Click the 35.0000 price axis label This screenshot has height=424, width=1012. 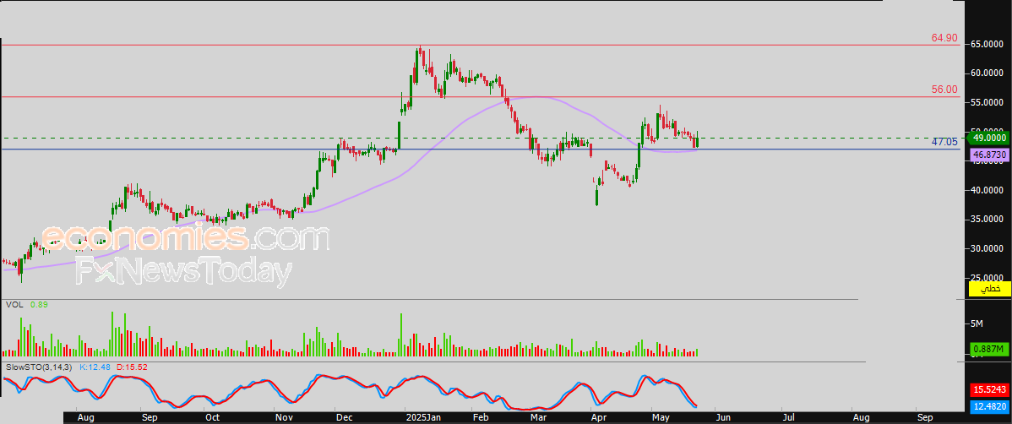988,220
